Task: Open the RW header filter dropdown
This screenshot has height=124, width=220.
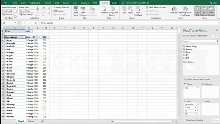Action: pyautogui.click(x=48, y=37)
